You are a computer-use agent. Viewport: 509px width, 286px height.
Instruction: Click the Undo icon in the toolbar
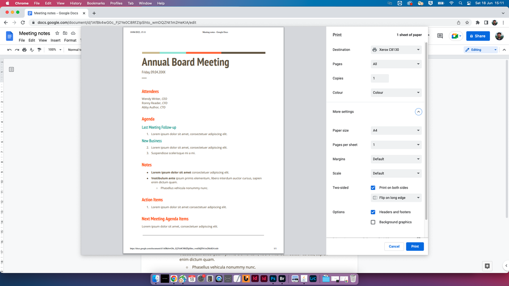click(x=9, y=50)
